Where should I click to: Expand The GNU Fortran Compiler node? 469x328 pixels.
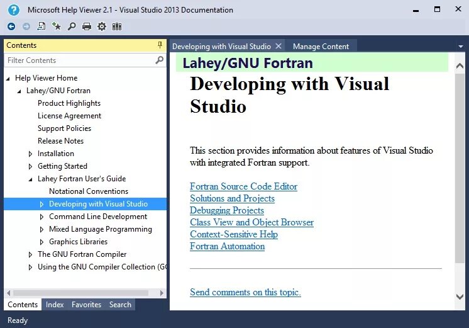pos(30,254)
